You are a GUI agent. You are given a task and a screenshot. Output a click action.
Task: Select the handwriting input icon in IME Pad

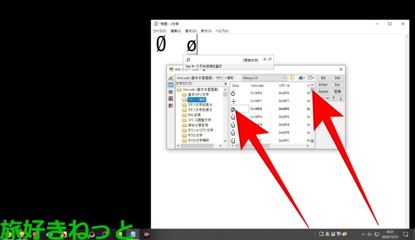[x=171, y=78]
